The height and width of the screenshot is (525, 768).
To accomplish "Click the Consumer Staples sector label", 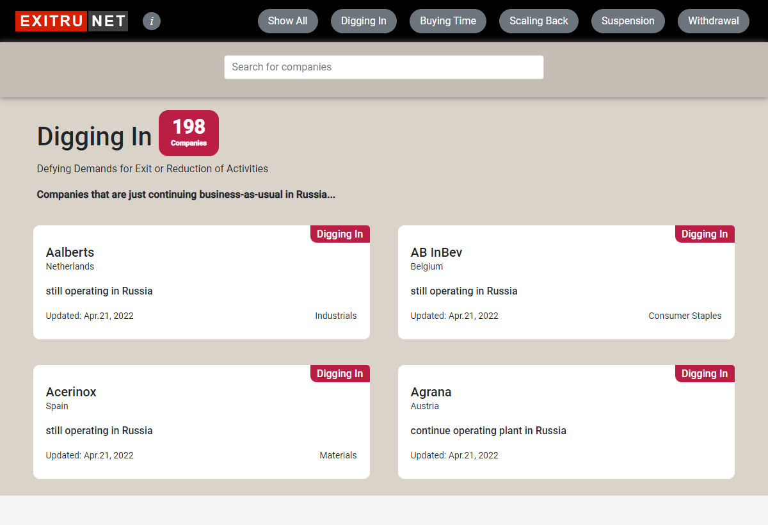I will click(x=684, y=316).
